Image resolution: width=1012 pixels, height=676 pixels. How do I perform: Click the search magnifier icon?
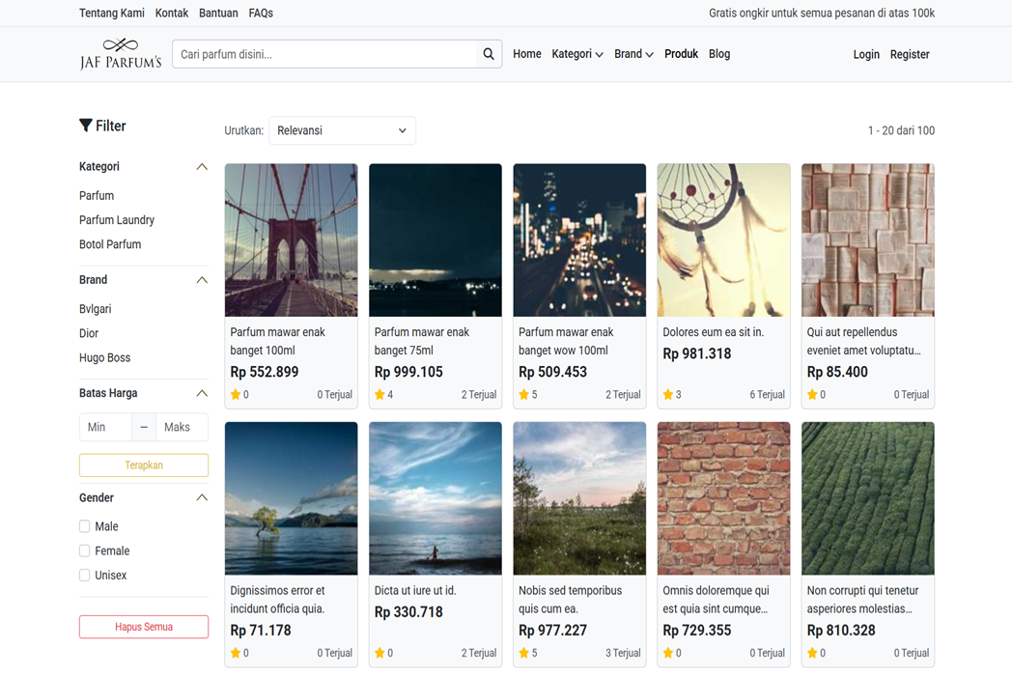pyautogui.click(x=489, y=54)
